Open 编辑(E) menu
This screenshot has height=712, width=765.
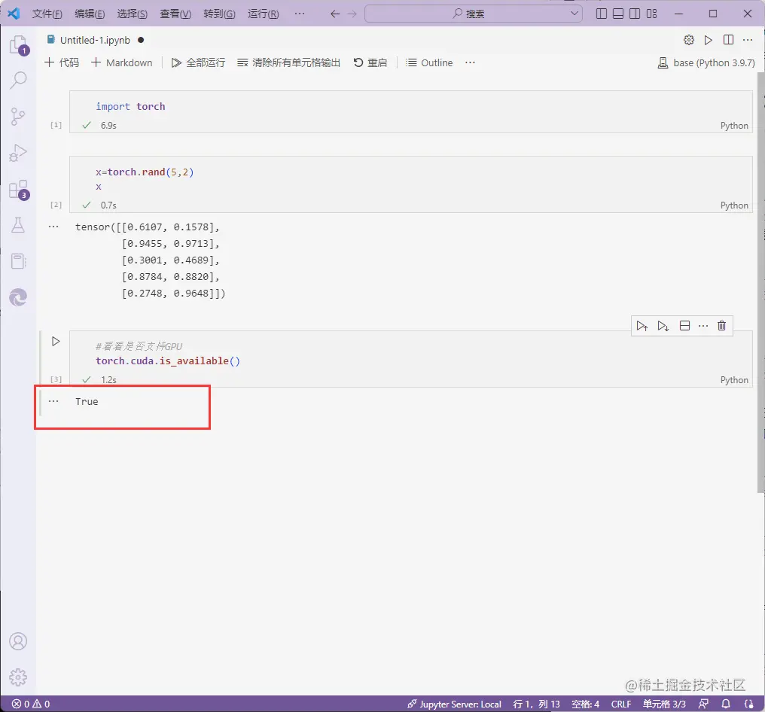(90, 14)
